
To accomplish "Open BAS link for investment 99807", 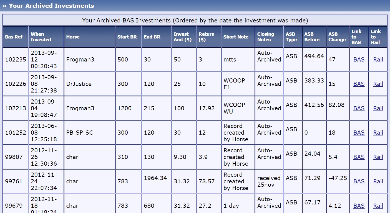I will [x=359, y=157].
